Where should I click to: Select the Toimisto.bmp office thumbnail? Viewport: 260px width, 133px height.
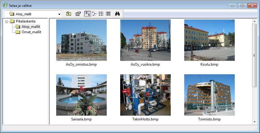tap(210, 95)
